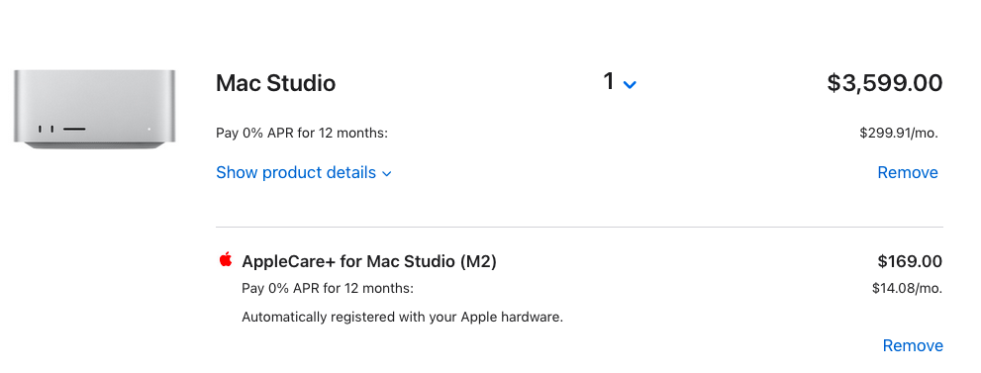Image resolution: width=981 pixels, height=373 pixels.
Task: Click the Mac Studio product image
Action: (94, 110)
